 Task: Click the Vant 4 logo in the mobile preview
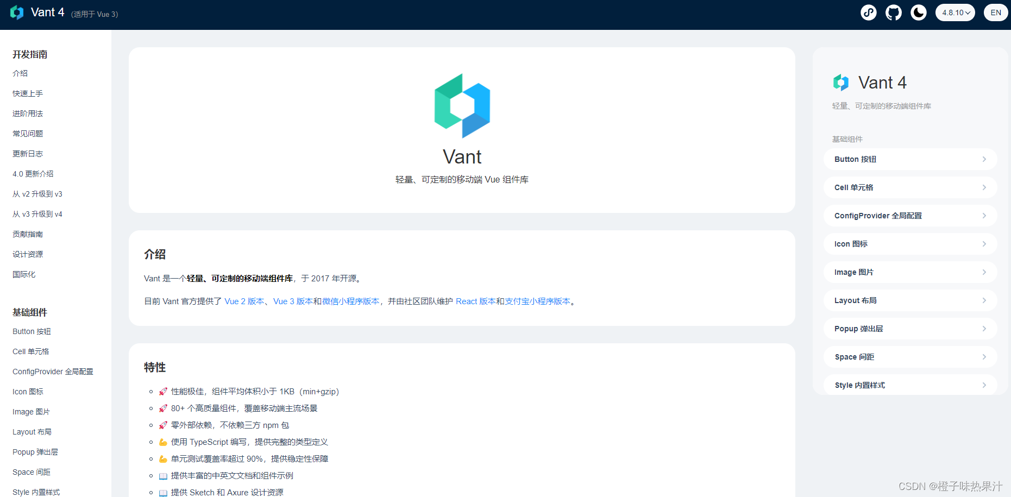841,83
